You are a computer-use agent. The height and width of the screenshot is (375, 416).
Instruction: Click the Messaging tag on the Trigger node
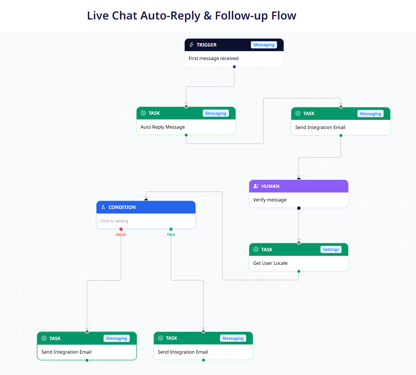[264, 45]
